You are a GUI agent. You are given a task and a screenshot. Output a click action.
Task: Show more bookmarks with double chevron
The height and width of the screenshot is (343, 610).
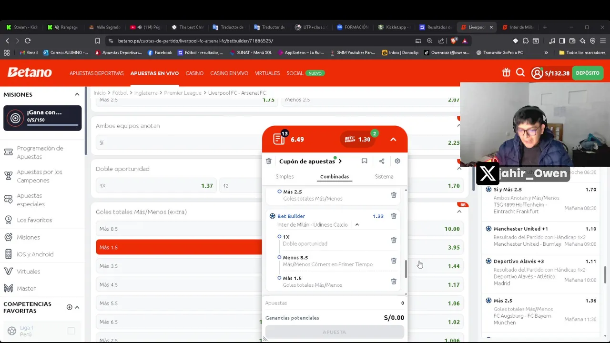(546, 53)
